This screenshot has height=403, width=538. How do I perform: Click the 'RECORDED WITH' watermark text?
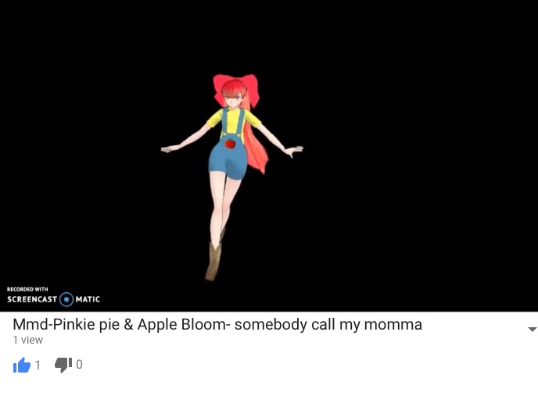point(27,289)
